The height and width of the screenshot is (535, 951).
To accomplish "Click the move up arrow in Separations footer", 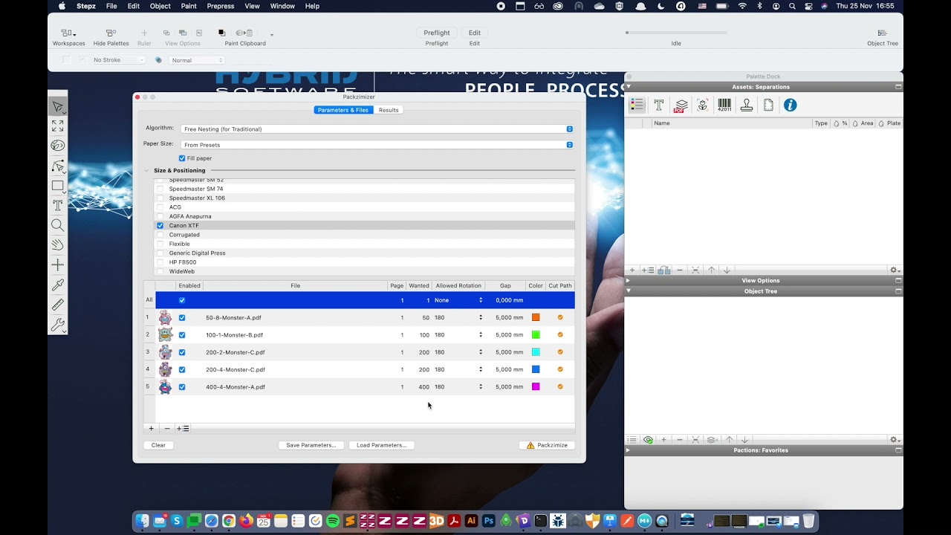I will pos(711,270).
